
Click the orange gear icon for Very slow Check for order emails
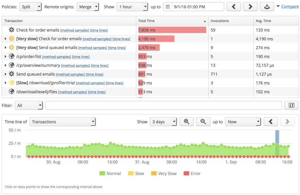[12, 39]
